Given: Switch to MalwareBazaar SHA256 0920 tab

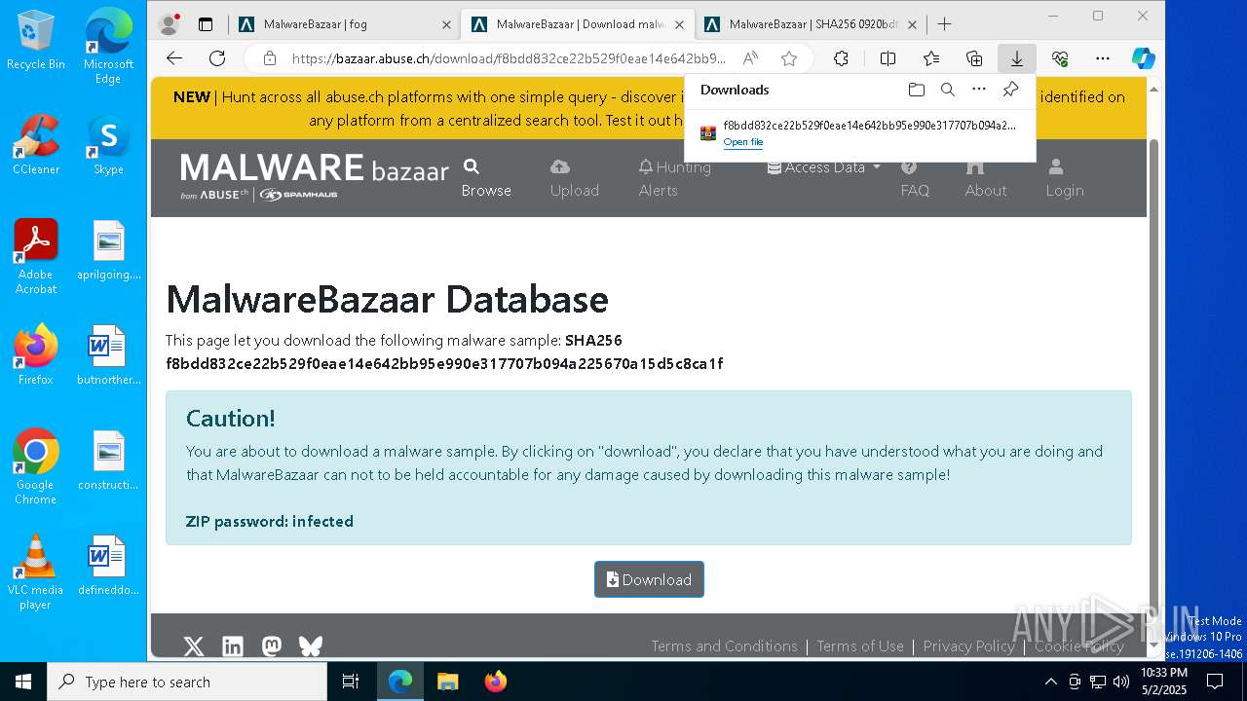Looking at the screenshot, I should pyautogui.click(x=812, y=24).
